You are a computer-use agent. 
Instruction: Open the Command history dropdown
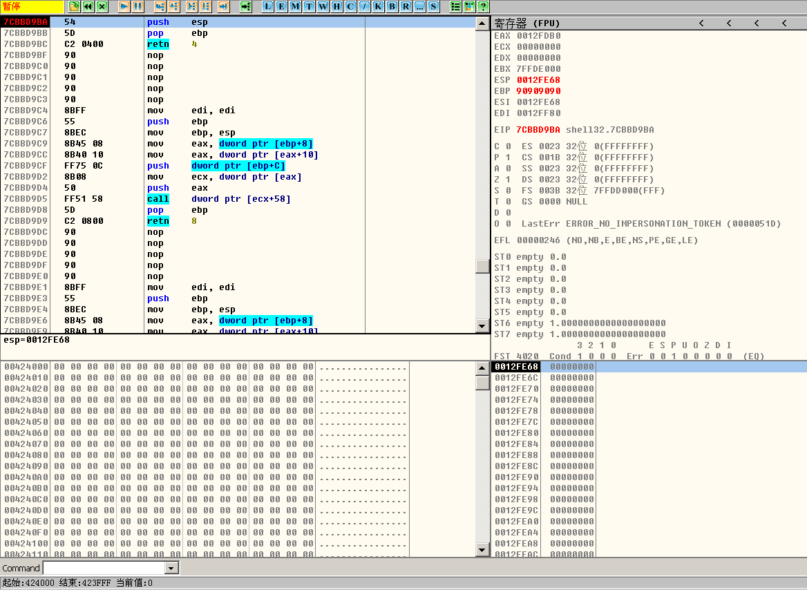[172, 567]
